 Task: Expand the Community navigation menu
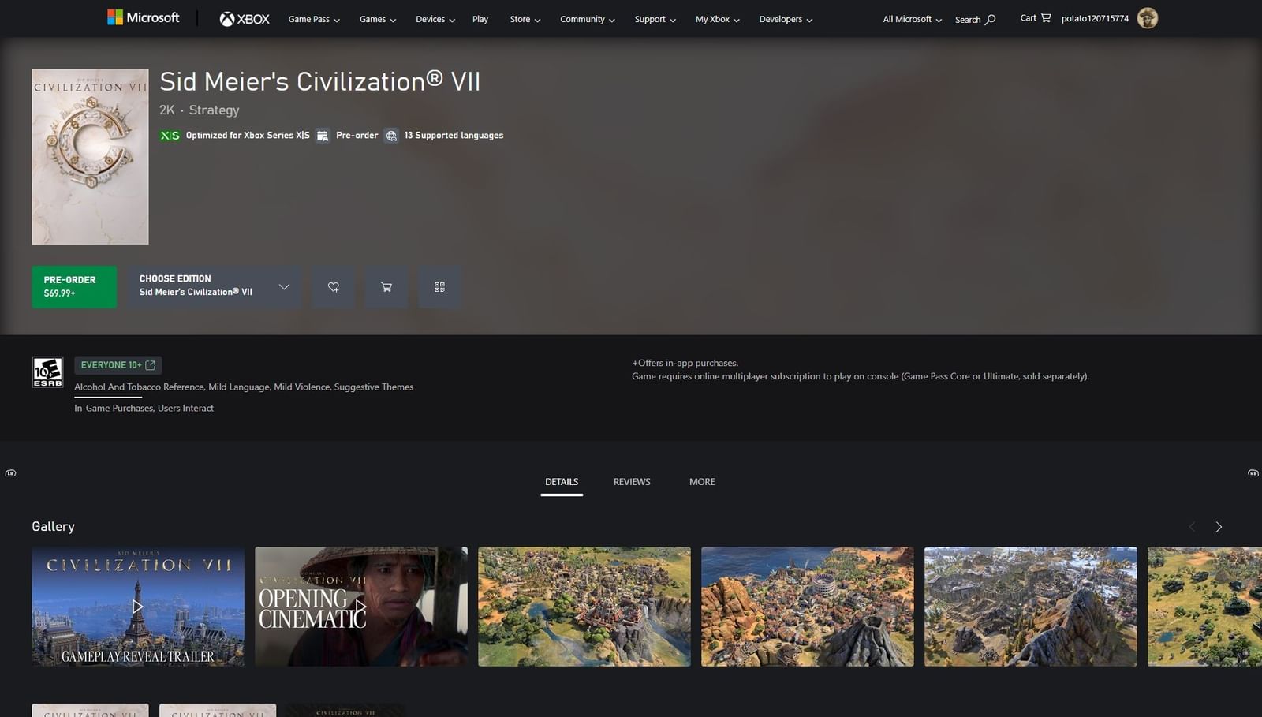click(x=587, y=19)
